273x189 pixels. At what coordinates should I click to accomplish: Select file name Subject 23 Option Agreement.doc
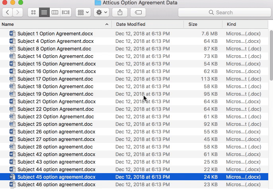(x=56, y=117)
